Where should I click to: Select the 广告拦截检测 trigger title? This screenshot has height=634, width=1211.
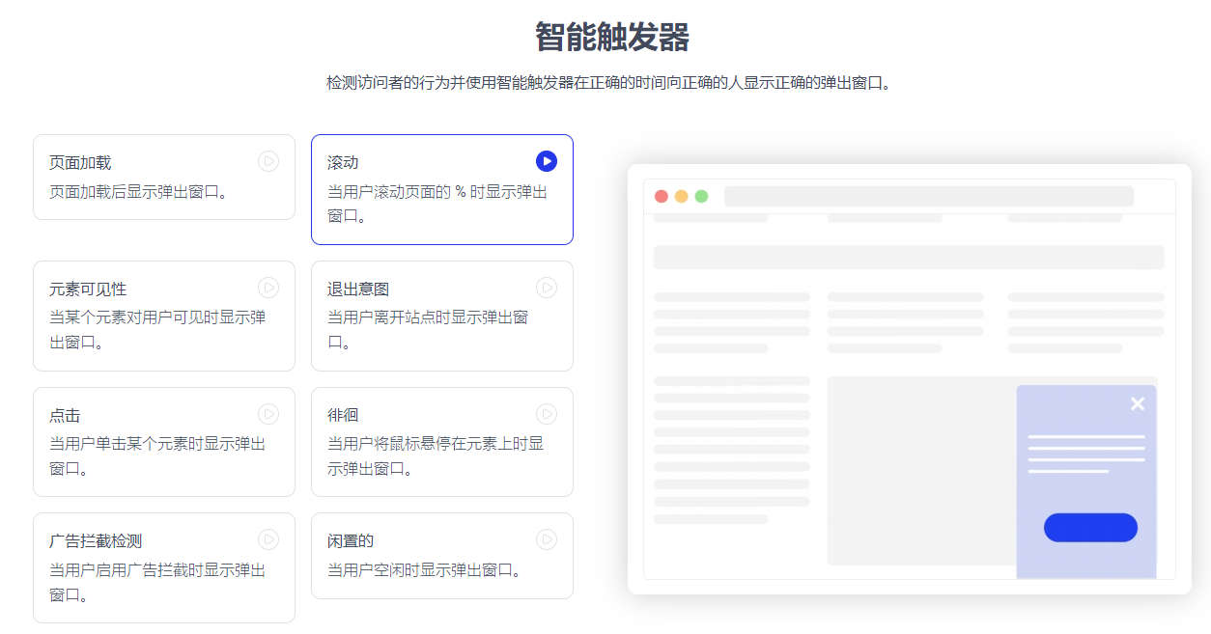[96, 541]
